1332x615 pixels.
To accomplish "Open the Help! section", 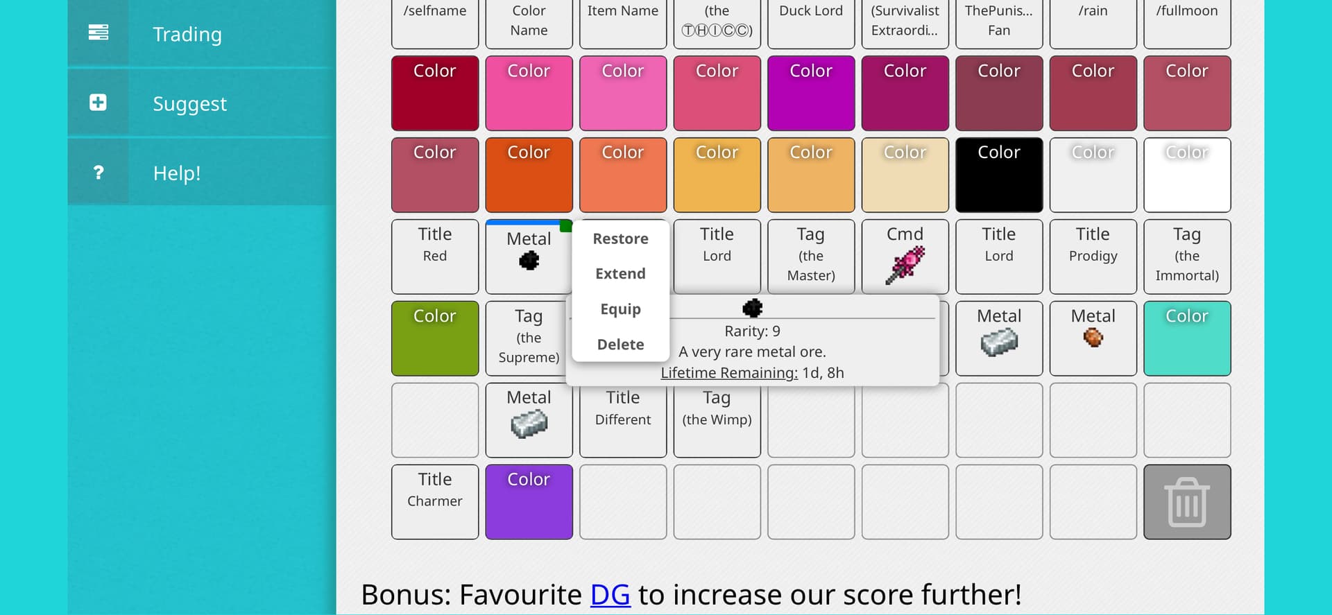I will coord(177,173).
